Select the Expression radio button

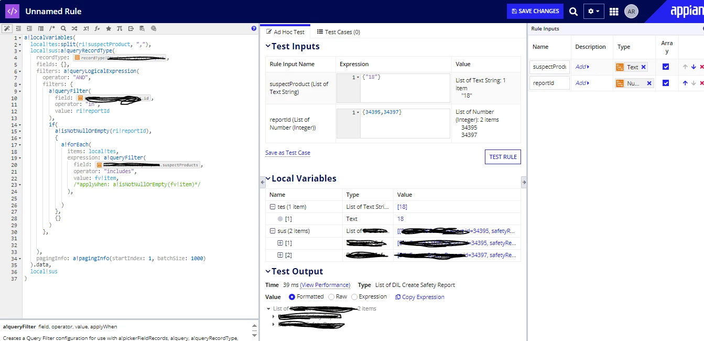click(354, 297)
